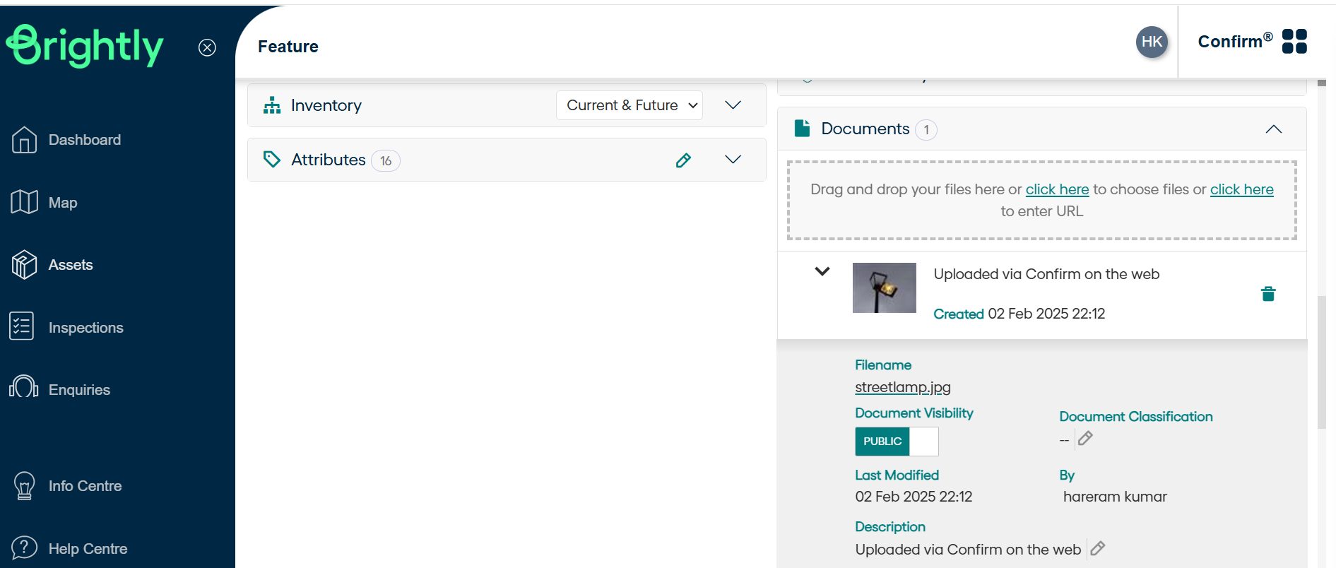The width and height of the screenshot is (1336, 568).
Task: Collapse the Documents panel
Action: click(1273, 129)
